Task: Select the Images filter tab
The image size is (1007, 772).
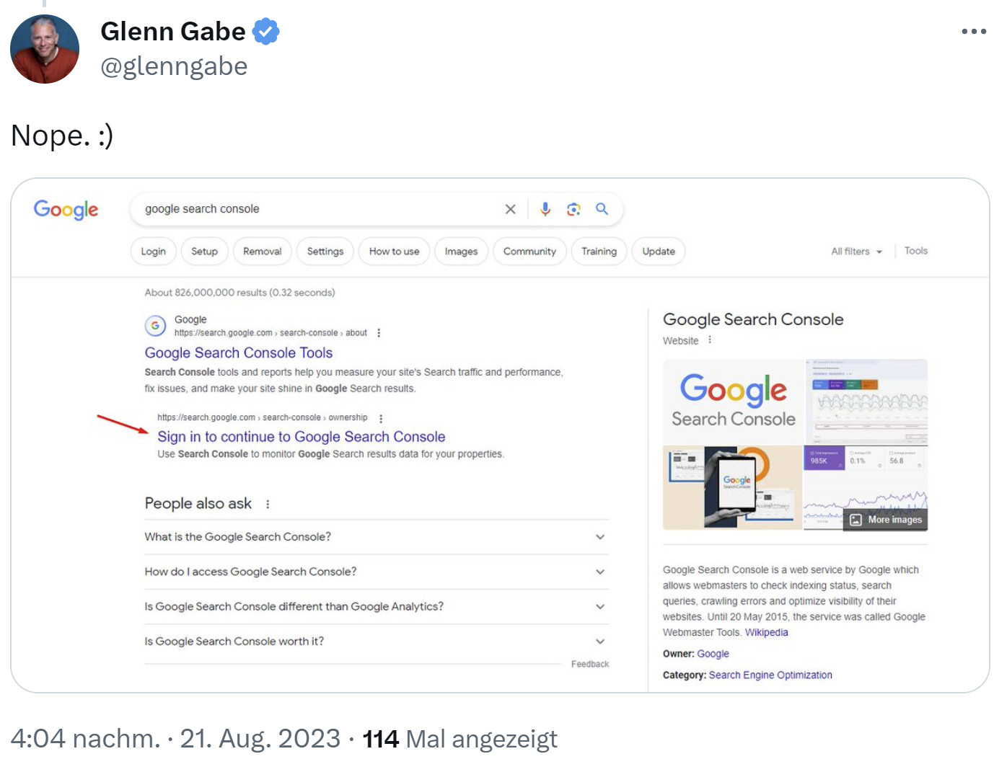Action: pyautogui.click(x=461, y=251)
